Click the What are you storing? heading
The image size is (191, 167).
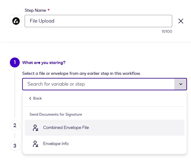44,62
